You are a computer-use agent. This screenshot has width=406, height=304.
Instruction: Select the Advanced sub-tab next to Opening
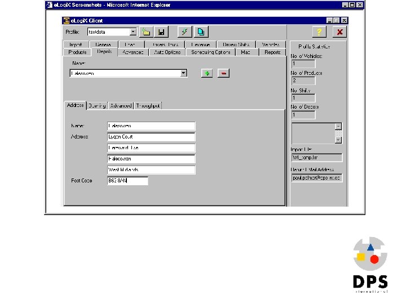pyautogui.click(x=121, y=106)
